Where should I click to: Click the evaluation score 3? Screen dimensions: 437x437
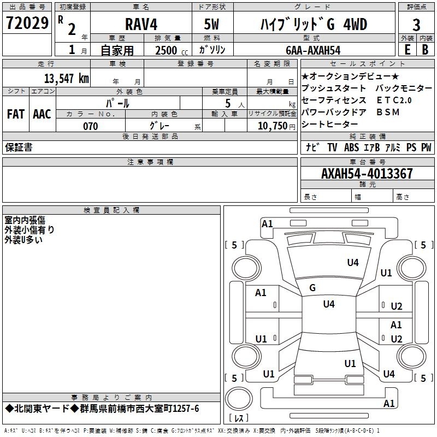(416, 25)
